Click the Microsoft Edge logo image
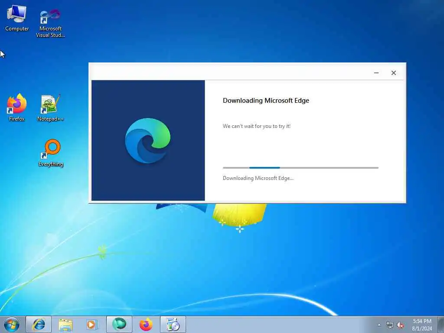The image size is (444, 333). point(148,140)
